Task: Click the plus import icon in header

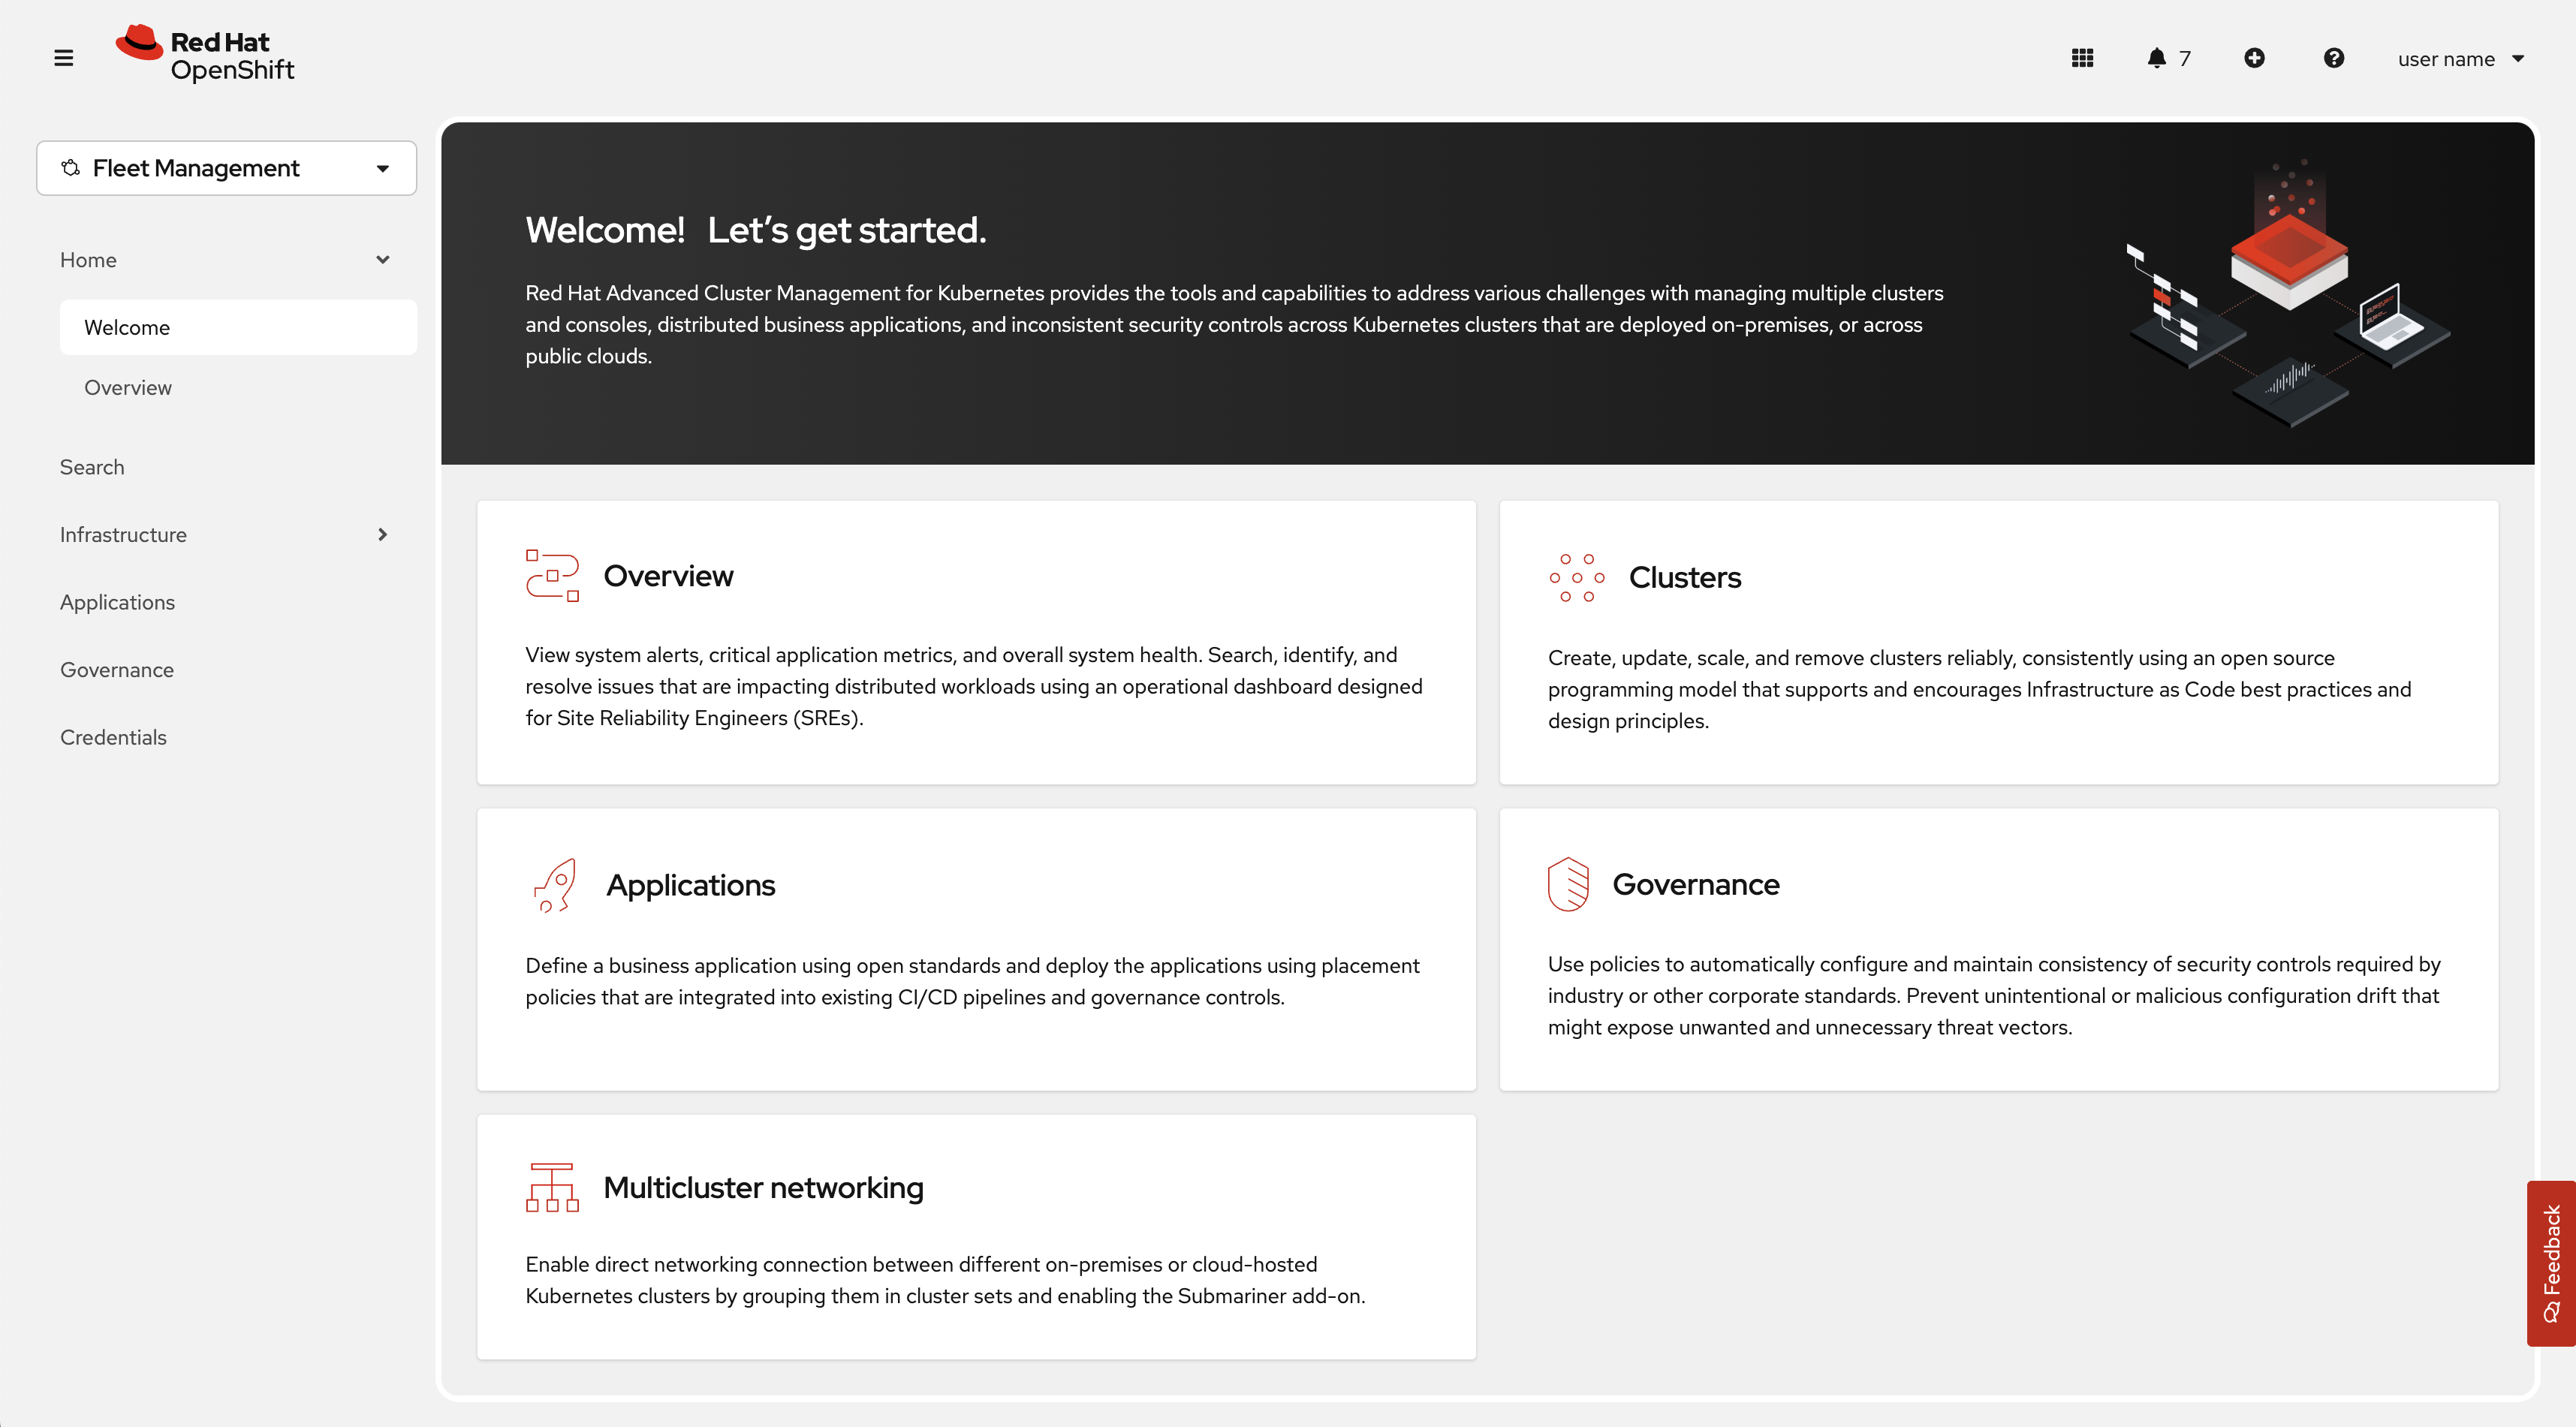Action: [x=2254, y=58]
